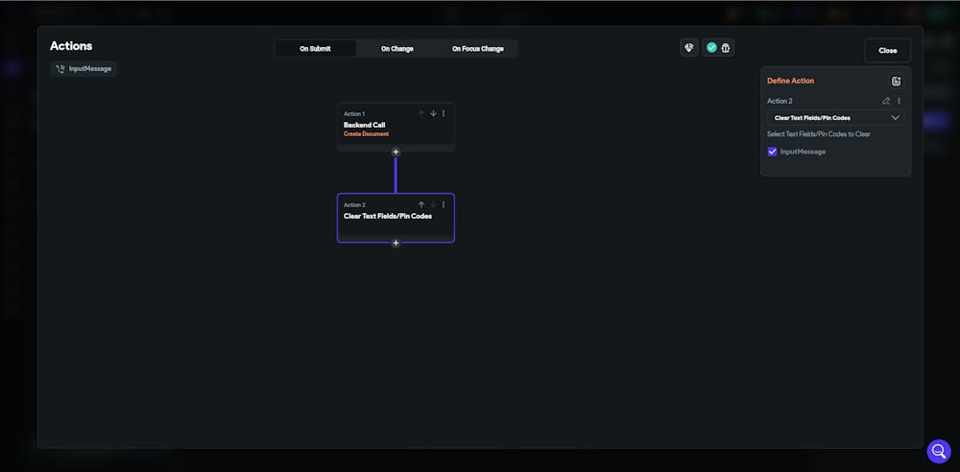Select the Clear Text Fields/Pin Codes action card
960x472 pixels.
pyautogui.click(x=396, y=218)
